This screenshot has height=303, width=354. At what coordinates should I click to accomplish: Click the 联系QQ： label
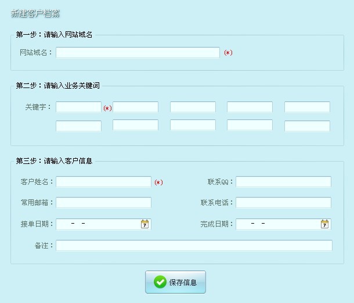[x=221, y=182]
